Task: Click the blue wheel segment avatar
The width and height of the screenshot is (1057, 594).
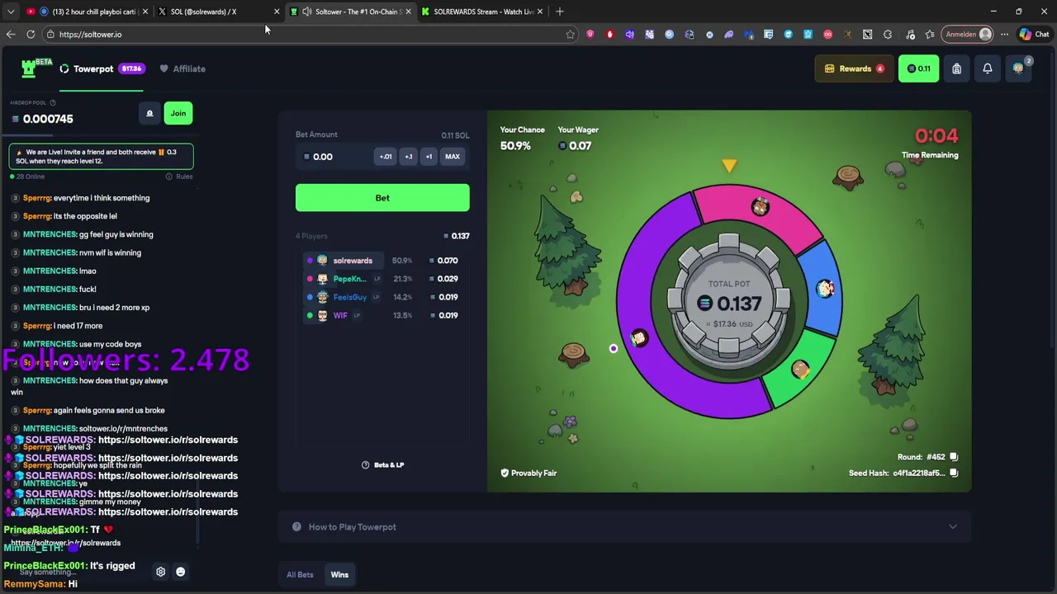Action: point(825,288)
